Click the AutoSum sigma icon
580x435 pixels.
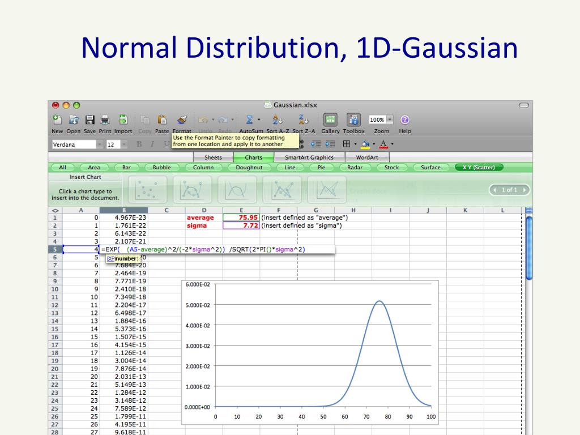pos(249,120)
